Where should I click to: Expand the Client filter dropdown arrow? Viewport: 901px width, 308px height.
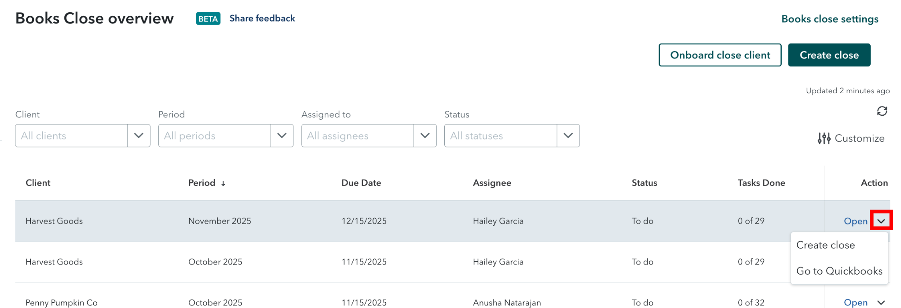139,136
